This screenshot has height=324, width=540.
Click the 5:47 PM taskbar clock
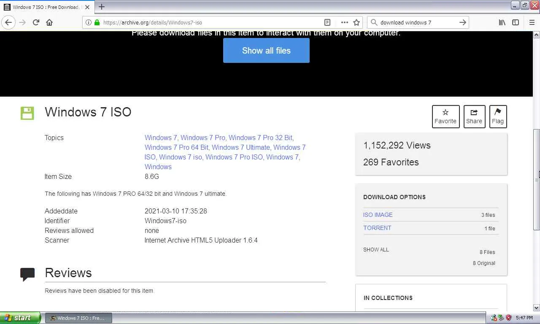coord(524,318)
